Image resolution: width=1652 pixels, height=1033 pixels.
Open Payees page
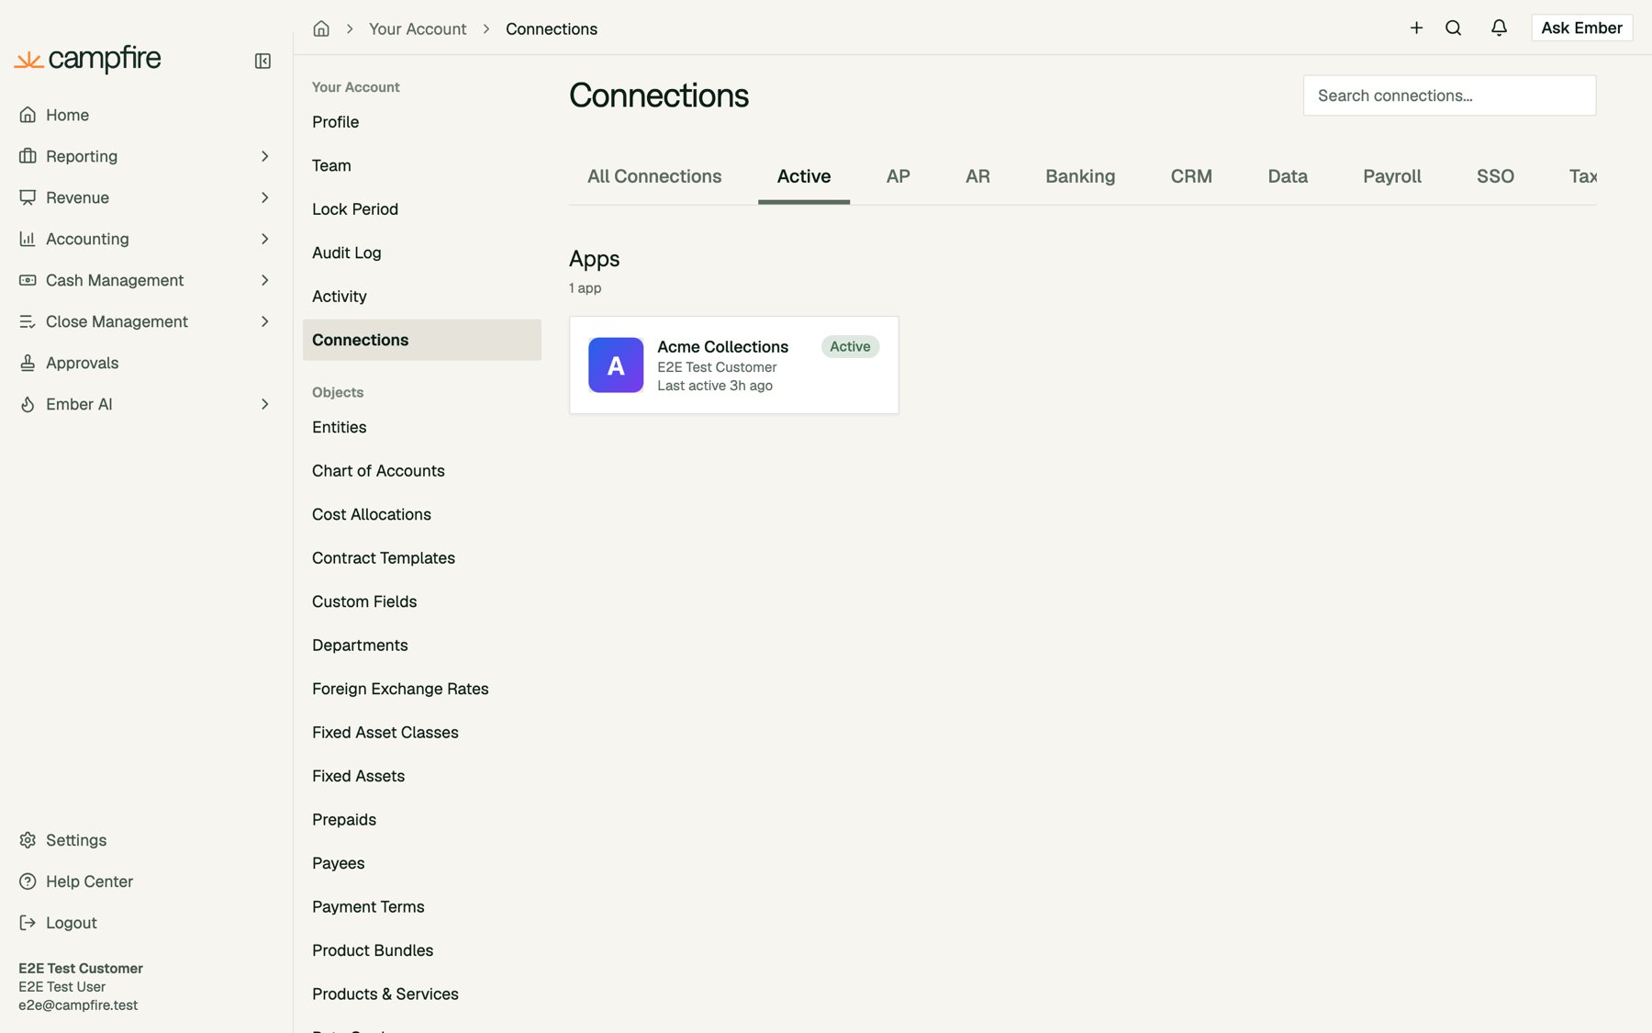point(422,863)
